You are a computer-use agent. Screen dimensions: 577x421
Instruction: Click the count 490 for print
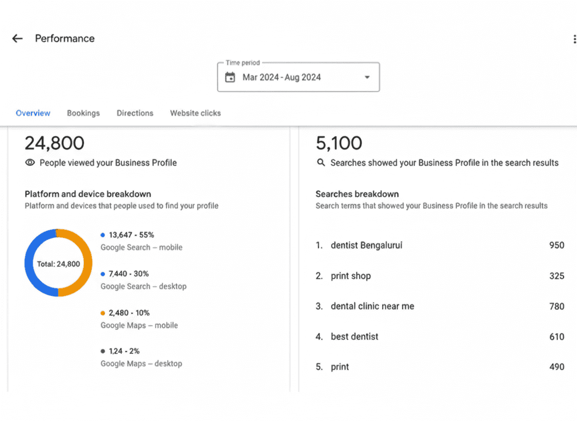[557, 367]
